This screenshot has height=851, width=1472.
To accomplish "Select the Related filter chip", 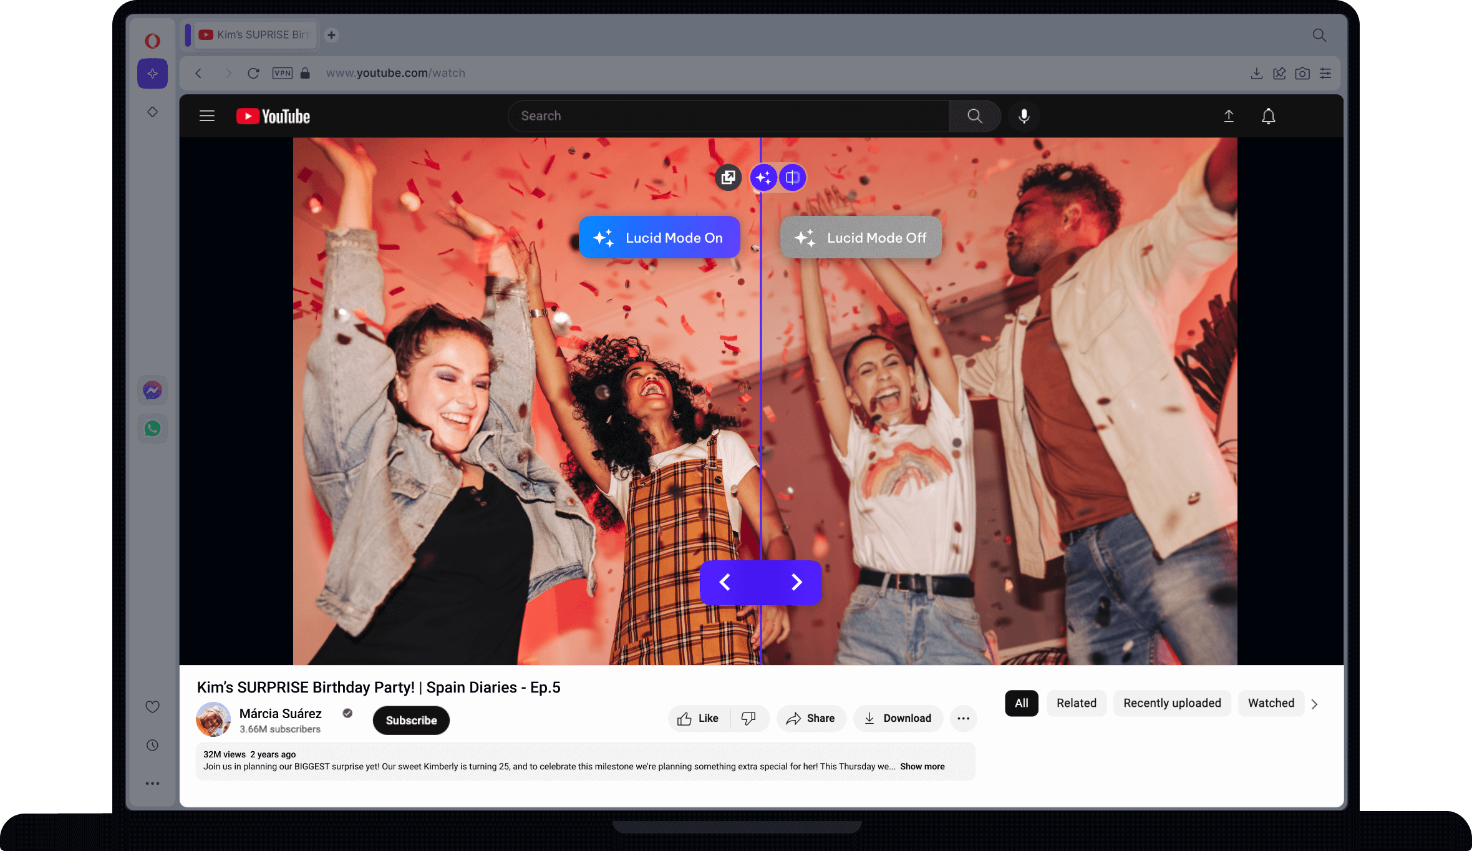I will [1077, 703].
